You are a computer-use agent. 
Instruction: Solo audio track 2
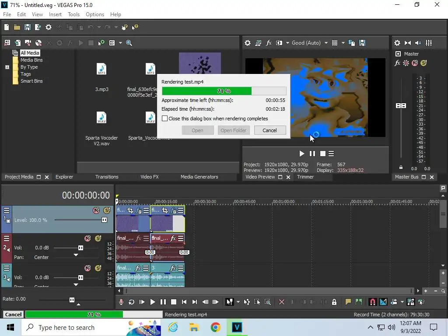coord(98,238)
